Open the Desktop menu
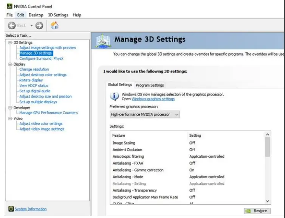Viewport: 285px width, 218px height. pos(36,15)
